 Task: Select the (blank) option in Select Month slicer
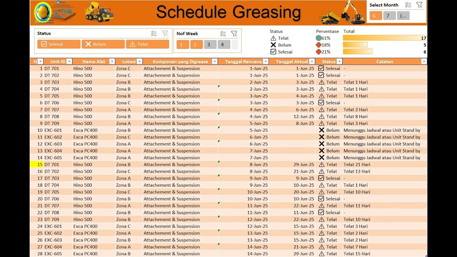point(403,16)
